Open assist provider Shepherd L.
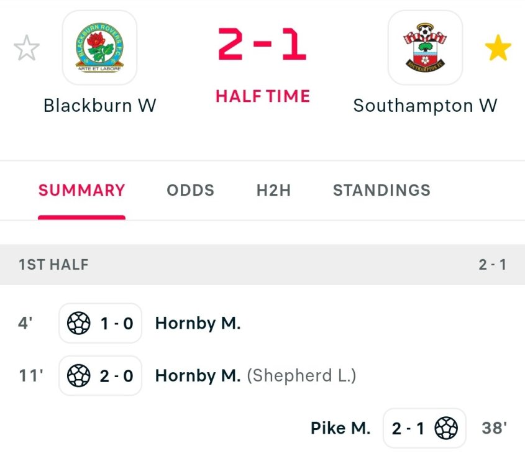The height and width of the screenshot is (466, 525). 302,376
